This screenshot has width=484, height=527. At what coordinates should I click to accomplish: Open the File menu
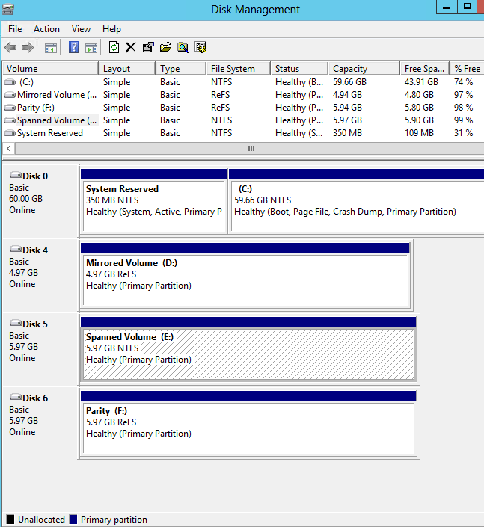point(15,29)
